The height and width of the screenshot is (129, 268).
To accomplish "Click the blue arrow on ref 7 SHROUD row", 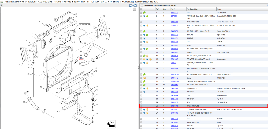I will coord(144,38).
